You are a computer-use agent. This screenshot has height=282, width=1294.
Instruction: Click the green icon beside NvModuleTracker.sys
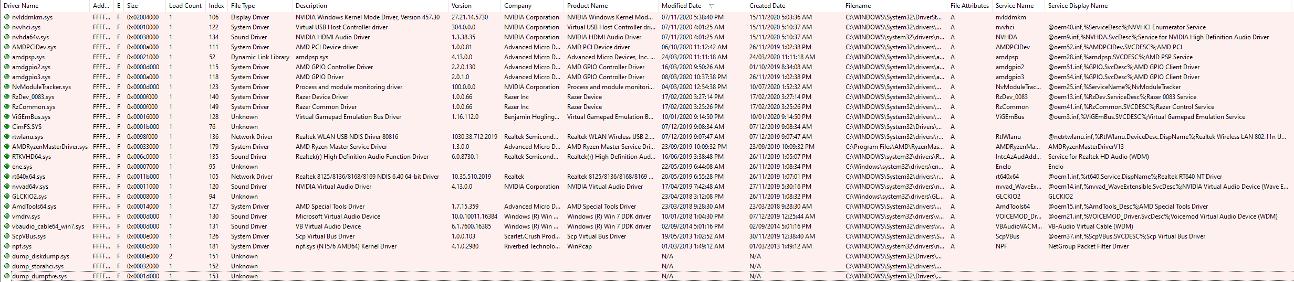[x=7, y=86]
